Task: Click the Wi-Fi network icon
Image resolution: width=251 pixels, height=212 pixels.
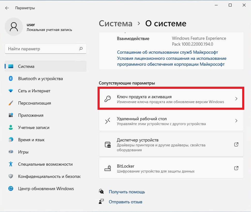Action: coord(11,91)
